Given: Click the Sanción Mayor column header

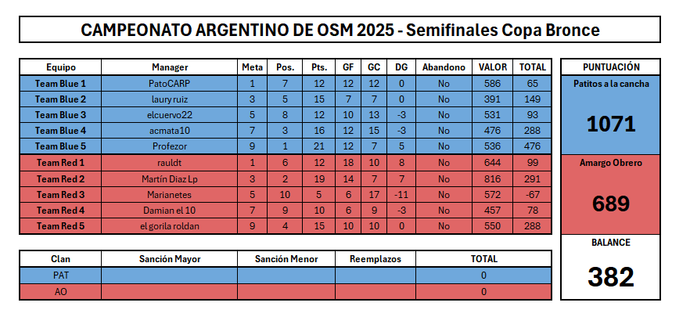Looking at the screenshot, I should click(170, 259).
